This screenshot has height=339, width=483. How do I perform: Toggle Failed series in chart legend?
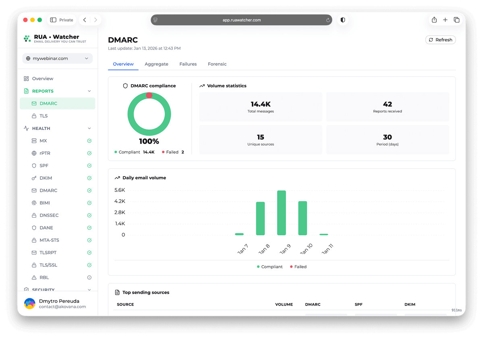point(298,267)
